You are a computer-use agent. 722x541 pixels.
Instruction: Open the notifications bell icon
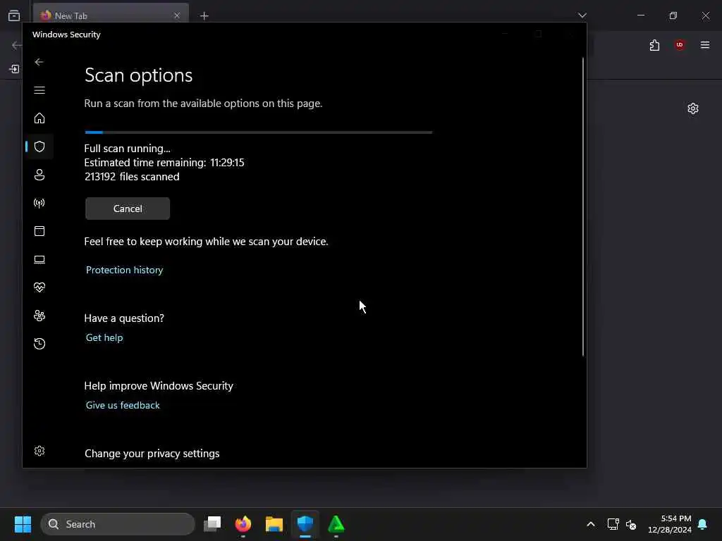703,524
